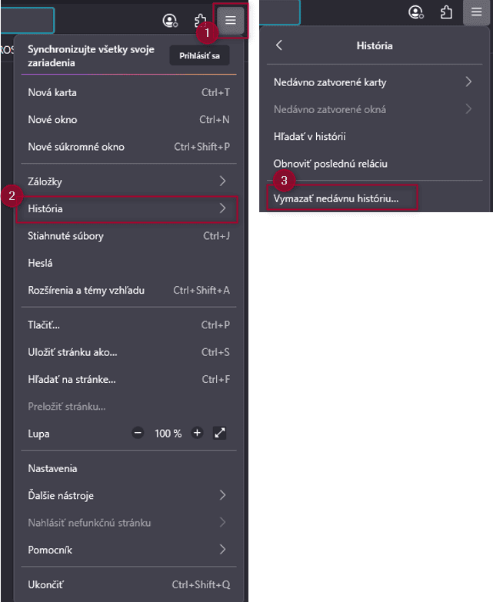The height and width of the screenshot is (602, 493).
Task: Open the hamburger menu in left panel
Action: pyautogui.click(x=231, y=21)
